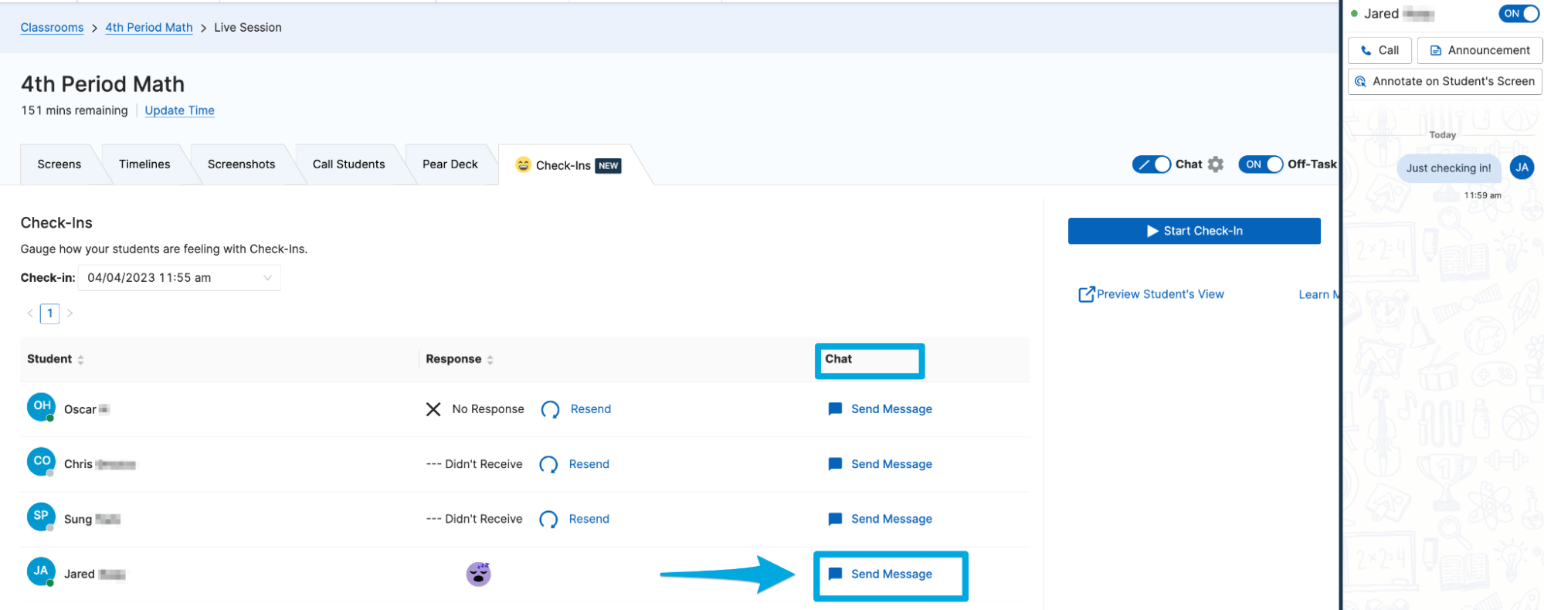Image resolution: width=1544 pixels, height=610 pixels.
Task: Click the Chat column header
Action: pos(838,359)
